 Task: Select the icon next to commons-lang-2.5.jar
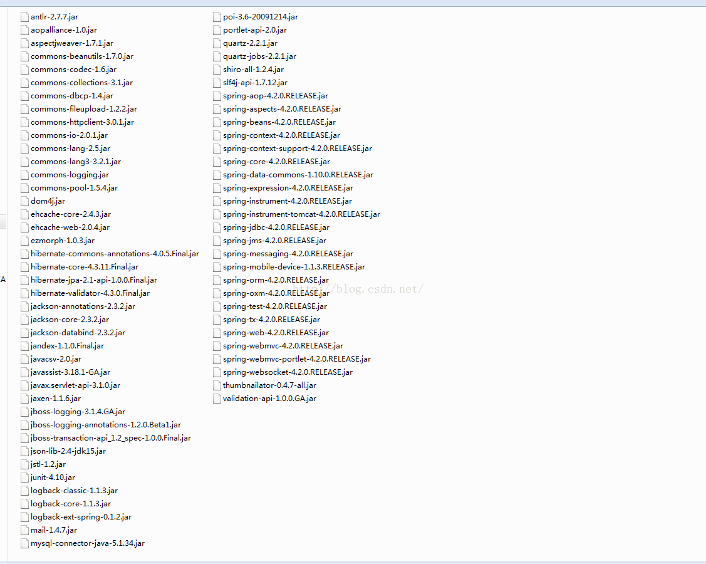click(25, 149)
